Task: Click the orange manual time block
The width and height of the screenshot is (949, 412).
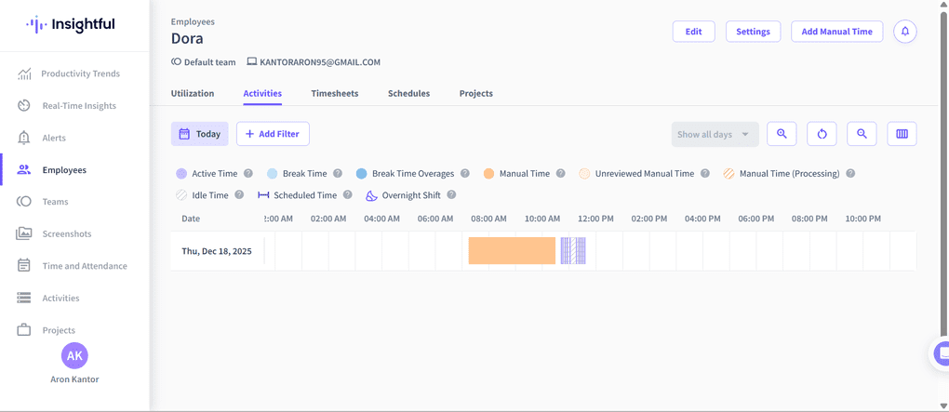Action: pyautogui.click(x=512, y=250)
